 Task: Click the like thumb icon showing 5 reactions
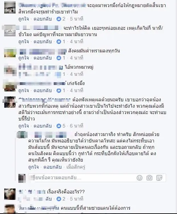point(59,126)
